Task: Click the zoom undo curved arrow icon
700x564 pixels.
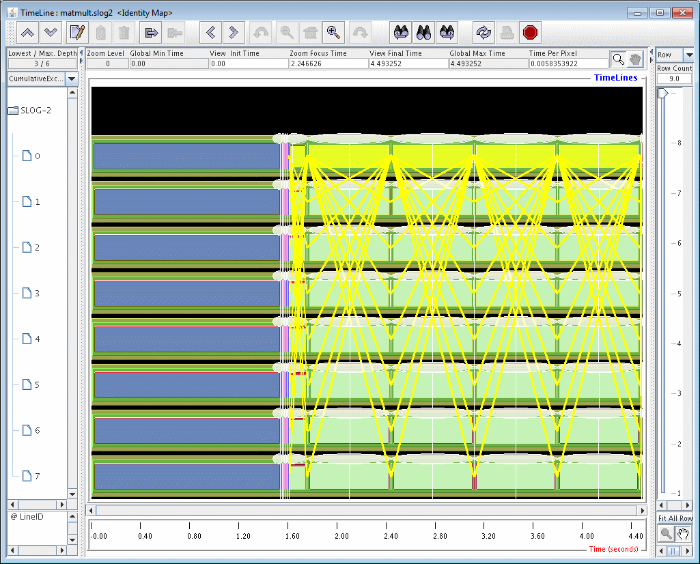Action: point(261,33)
